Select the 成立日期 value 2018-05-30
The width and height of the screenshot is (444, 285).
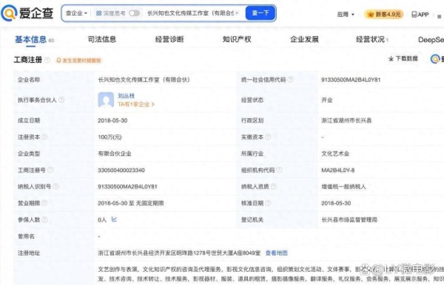[x=112, y=120]
